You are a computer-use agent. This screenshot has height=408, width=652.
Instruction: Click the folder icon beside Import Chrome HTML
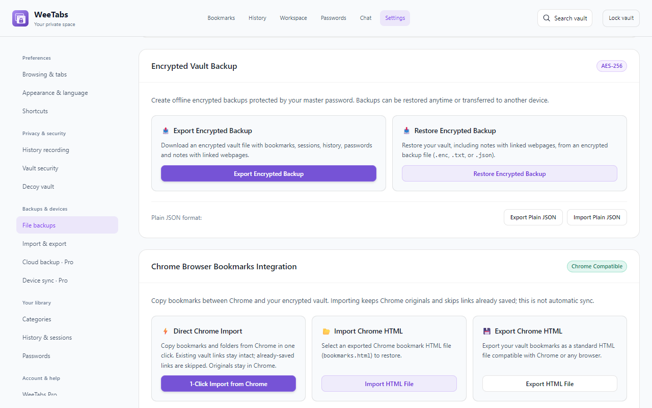tap(326, 331)
